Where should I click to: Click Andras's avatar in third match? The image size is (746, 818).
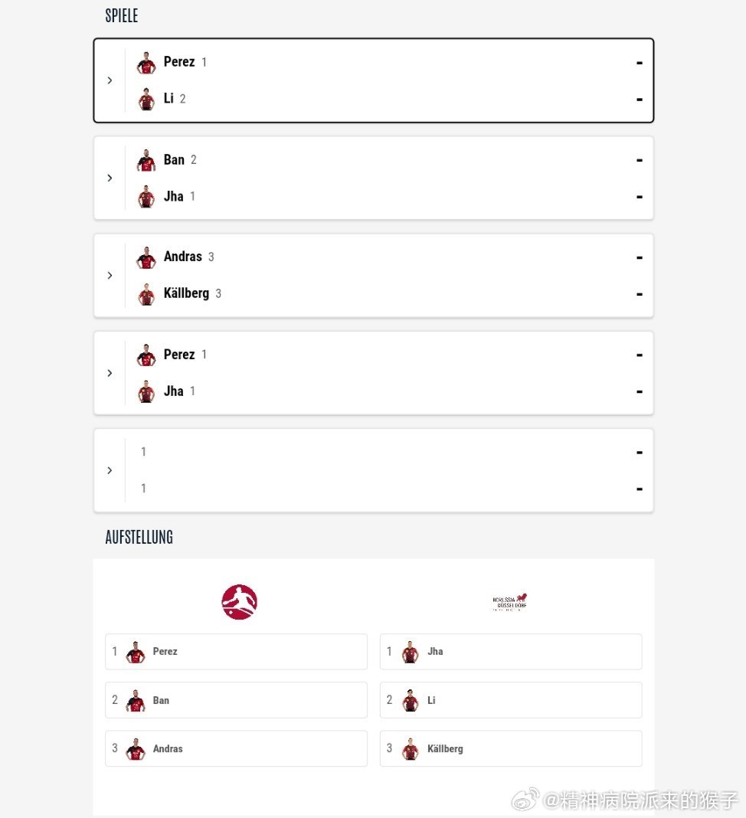tap(146, 257)
